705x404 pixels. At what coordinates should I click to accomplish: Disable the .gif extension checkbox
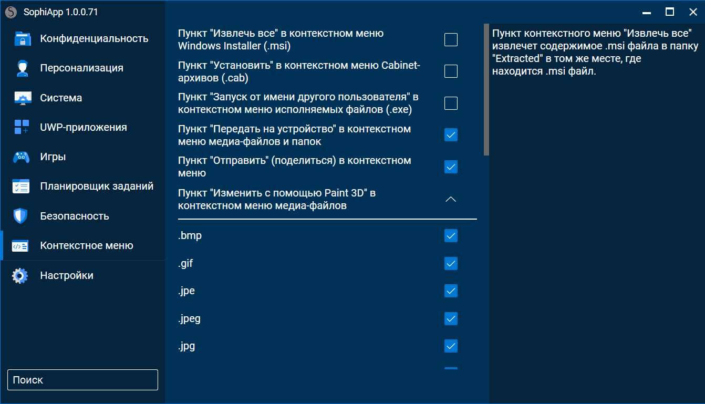[x=451, y=263]
